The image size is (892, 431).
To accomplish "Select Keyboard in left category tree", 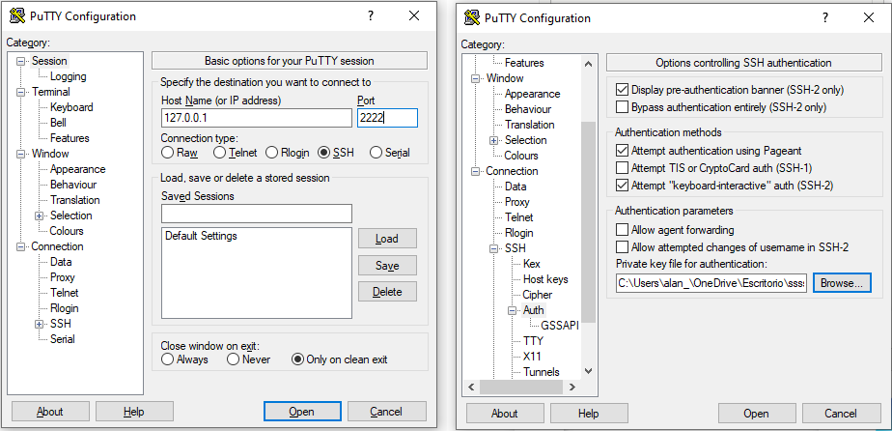I will pyautogui.click(x=71, y=107).
